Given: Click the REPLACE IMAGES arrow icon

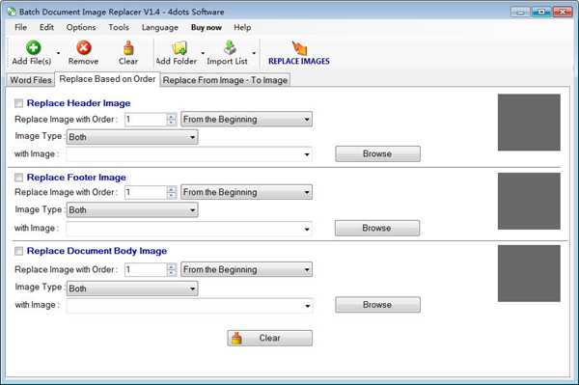Looking at the screenshot, I should pyautogui.click(x=299, y=48).
